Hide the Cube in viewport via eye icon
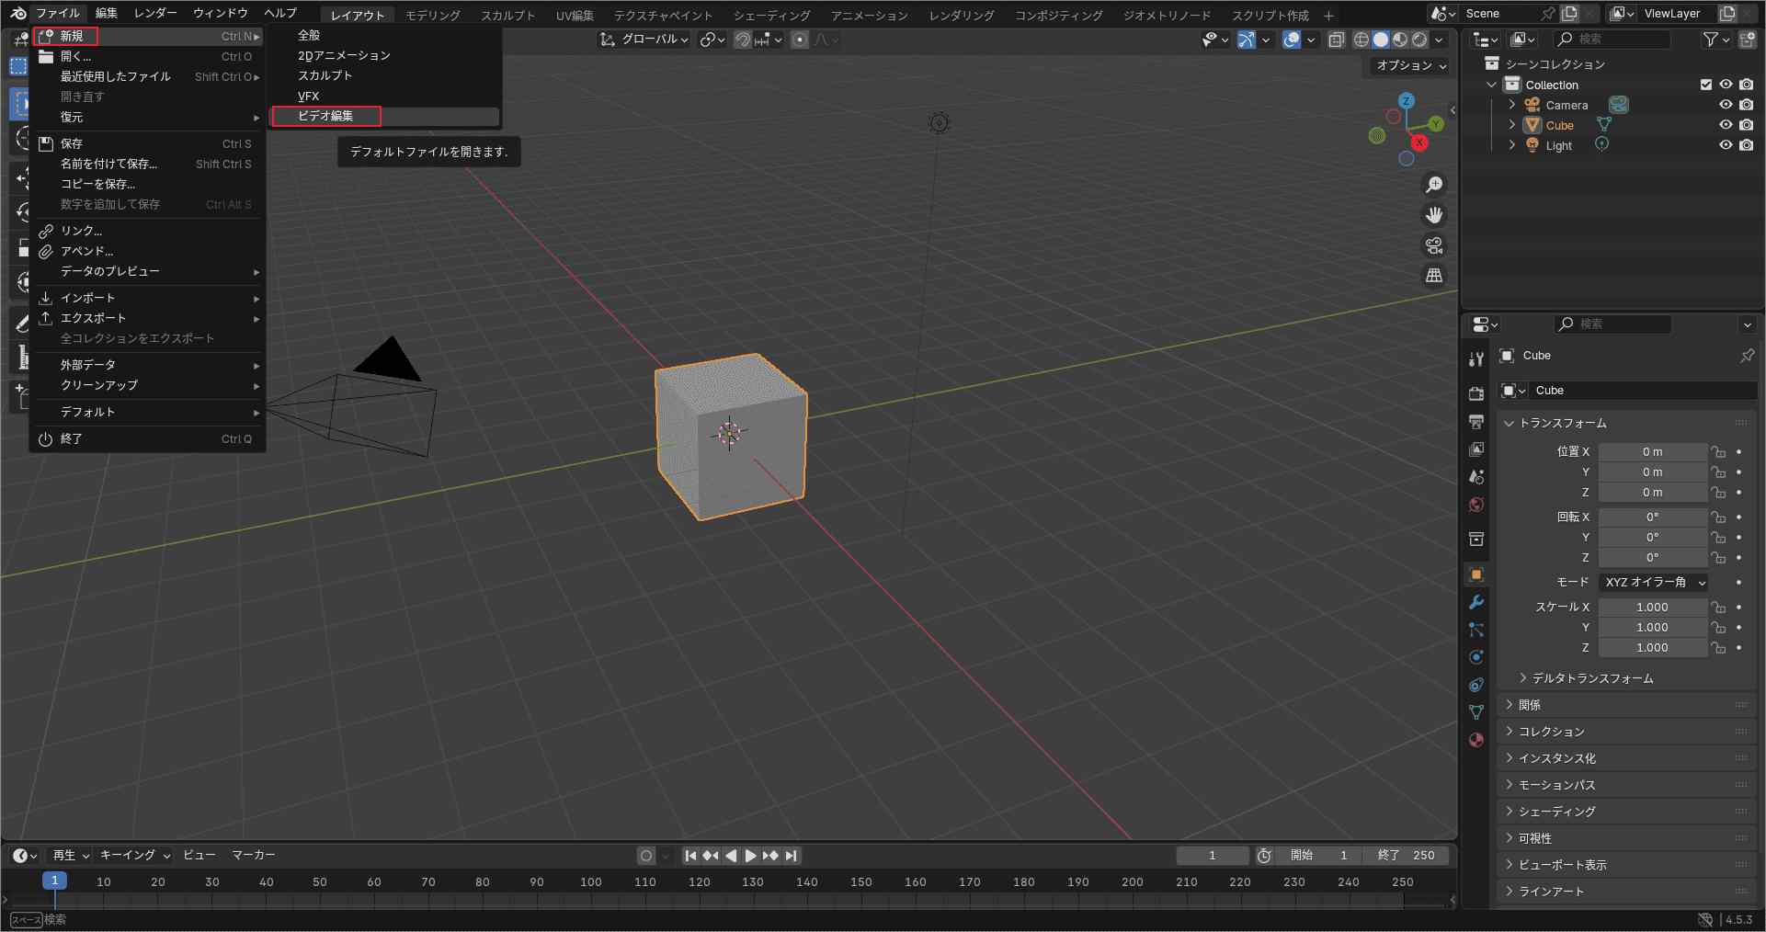This screenshot has height=932, width=1766. click(1726, 125)
